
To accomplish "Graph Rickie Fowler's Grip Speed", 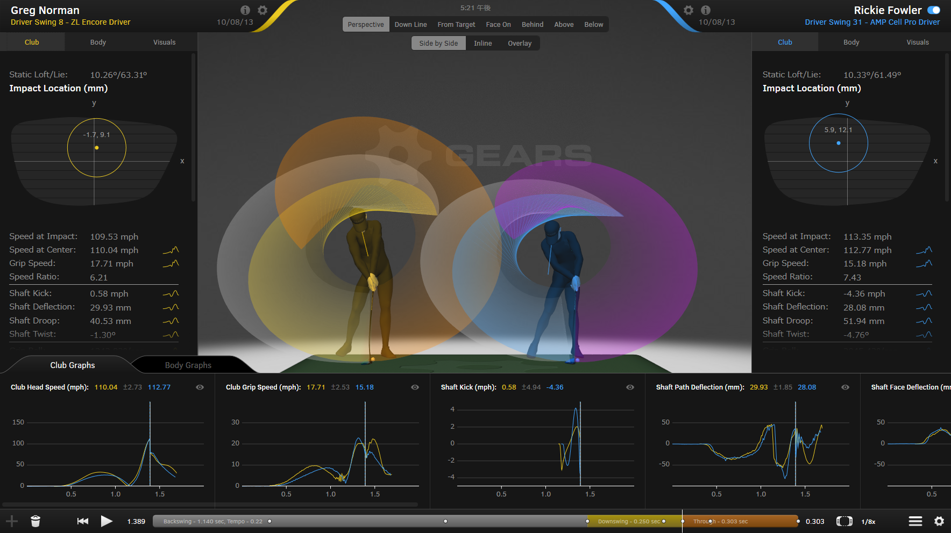I will pyautogui.click(x=924, y=264).
